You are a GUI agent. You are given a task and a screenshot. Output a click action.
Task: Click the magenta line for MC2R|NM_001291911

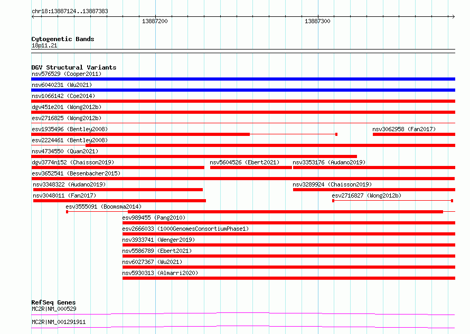243,327
